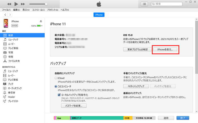Select the iCloud backup radio button
Screen dimensions: 198x123
[x=56, y=78]
